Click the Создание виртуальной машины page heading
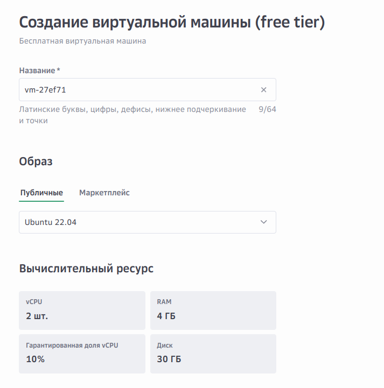384x388 pixels. point(172,23)
